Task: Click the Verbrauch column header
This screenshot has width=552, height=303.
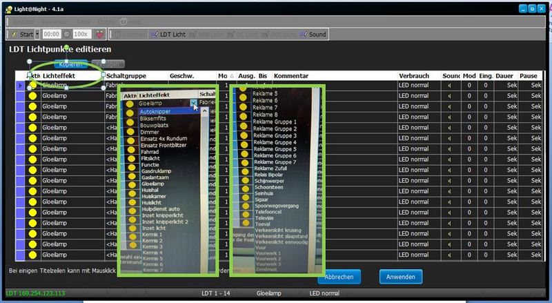Action: pyautogui.click(x=419, y=76)
